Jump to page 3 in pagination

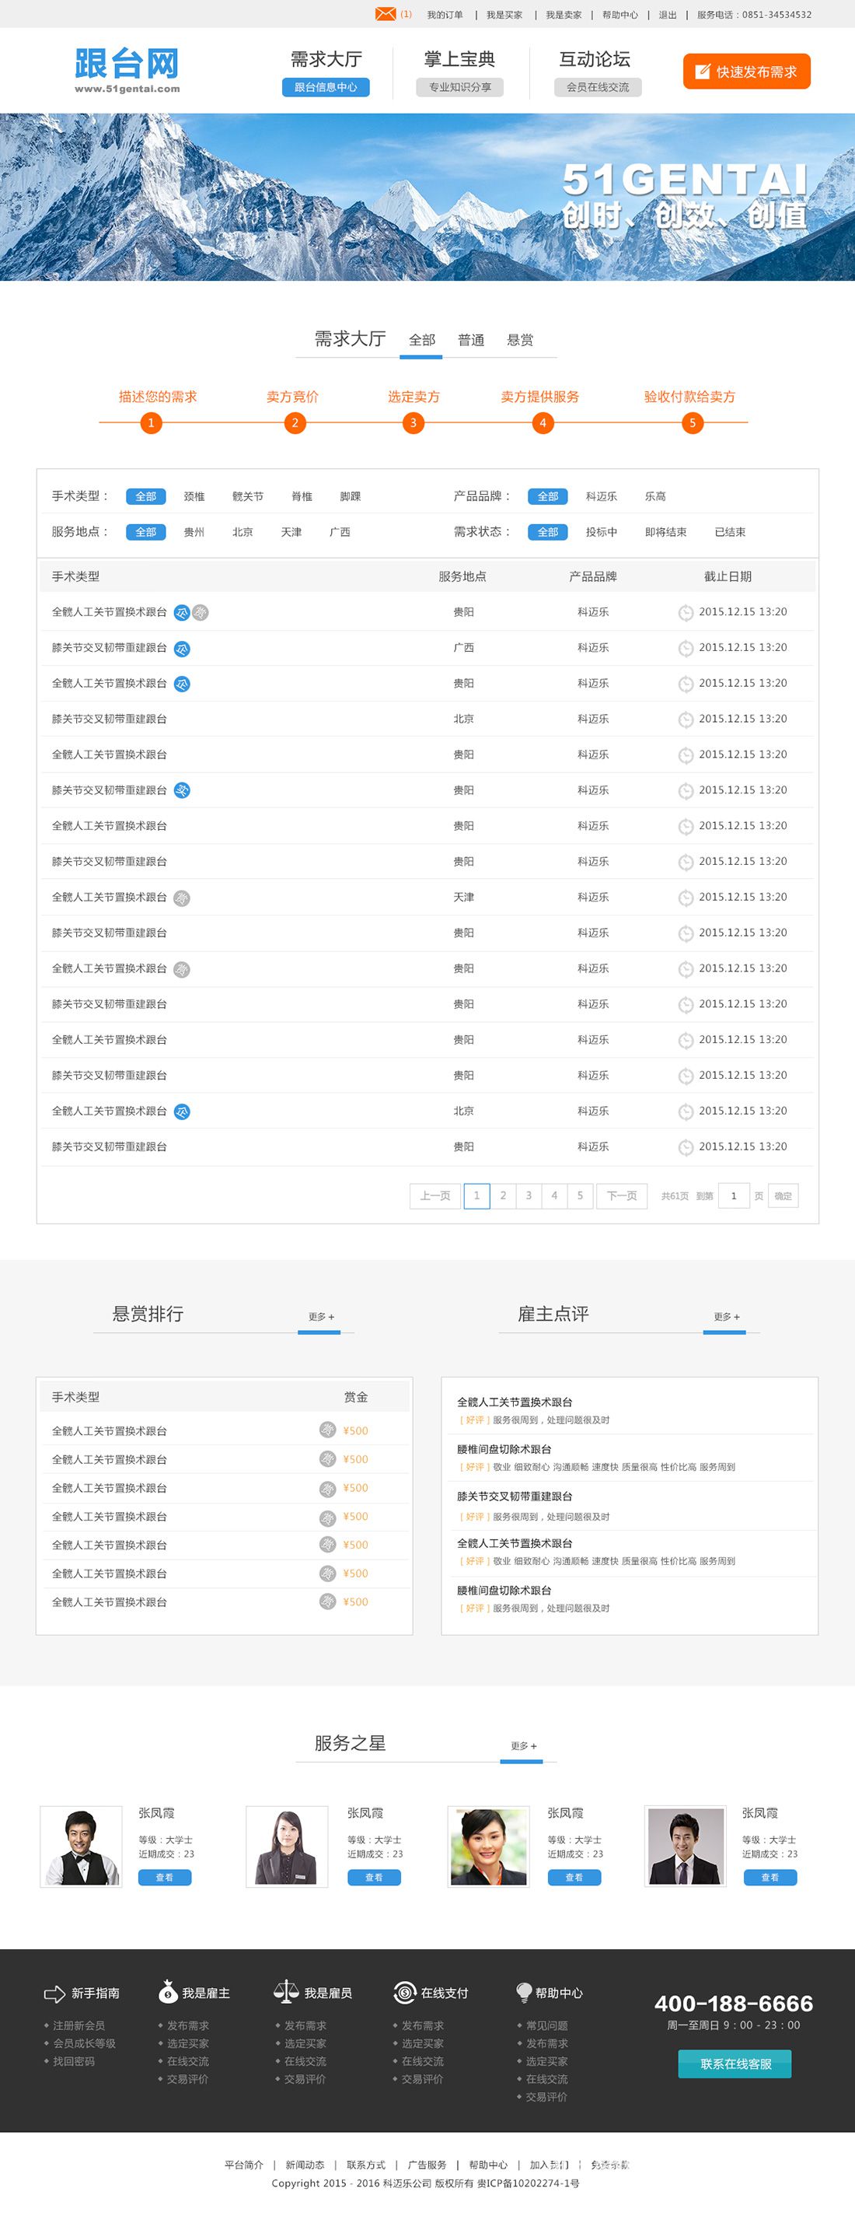click(529, 1196)
